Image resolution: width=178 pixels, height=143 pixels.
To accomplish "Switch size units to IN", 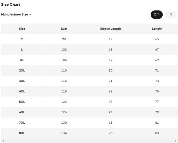I will 170,15.
